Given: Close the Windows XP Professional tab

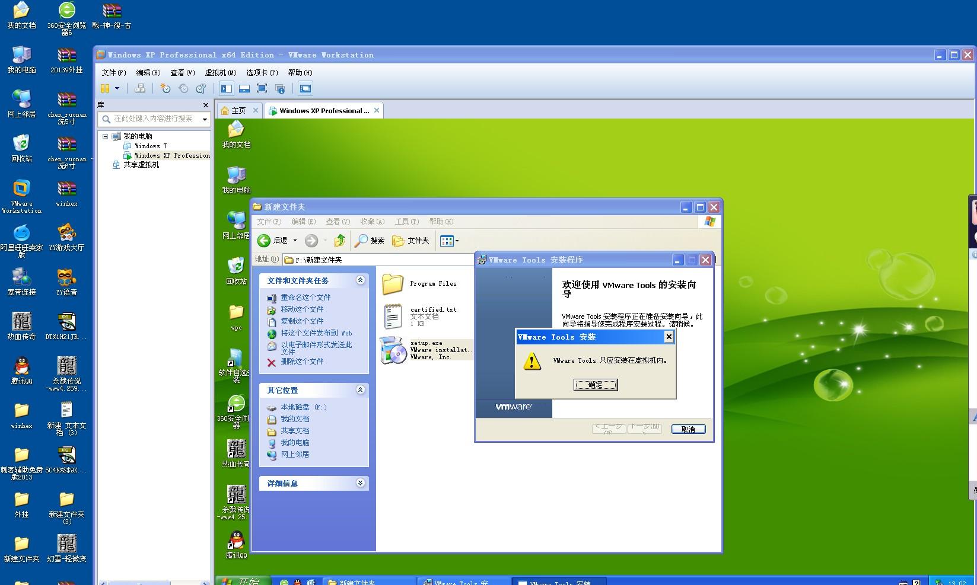Looking at the screenshot, I should 376,110.
